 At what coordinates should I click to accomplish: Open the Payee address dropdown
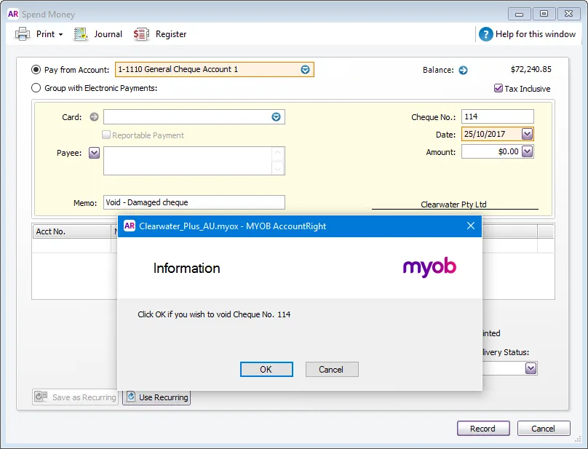[x=94, y=153]
